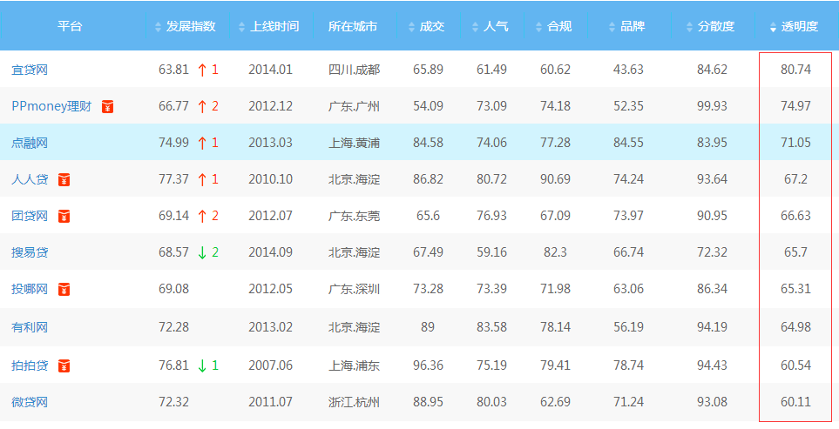This screenshot has height=429, width=839.
Task: Click brand score 84.55
Action: (x=629, y=143)
